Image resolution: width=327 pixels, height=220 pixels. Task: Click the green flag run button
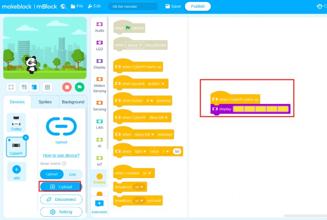click(80, 87)
